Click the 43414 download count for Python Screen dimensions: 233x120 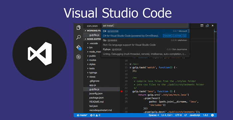click(x=117, y=49)
